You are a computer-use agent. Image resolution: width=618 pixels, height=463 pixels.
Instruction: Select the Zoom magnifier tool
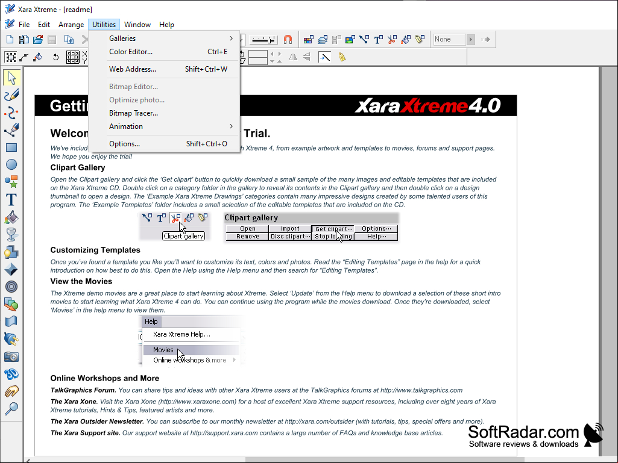[11, 409]
